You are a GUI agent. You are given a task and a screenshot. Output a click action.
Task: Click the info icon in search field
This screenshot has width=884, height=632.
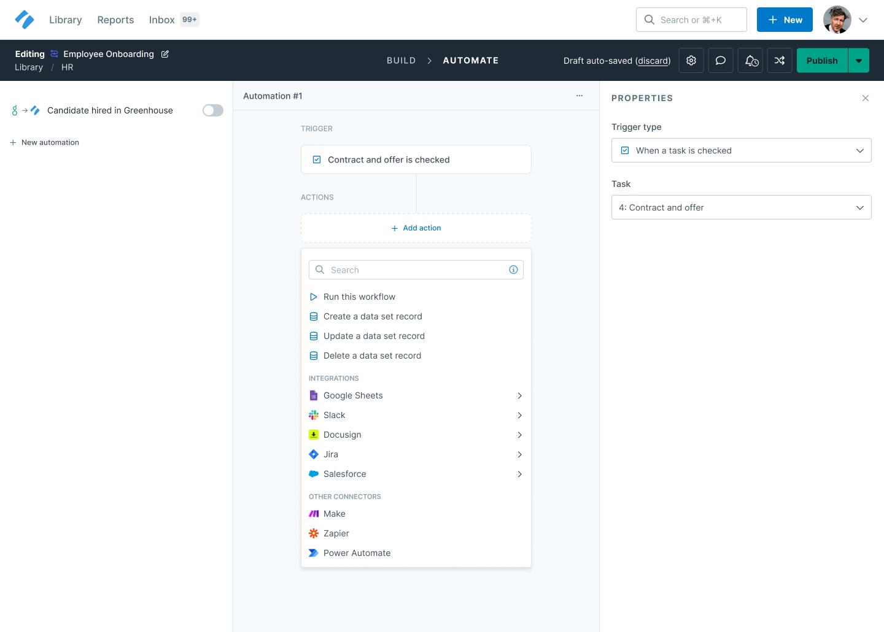(513, 270)
